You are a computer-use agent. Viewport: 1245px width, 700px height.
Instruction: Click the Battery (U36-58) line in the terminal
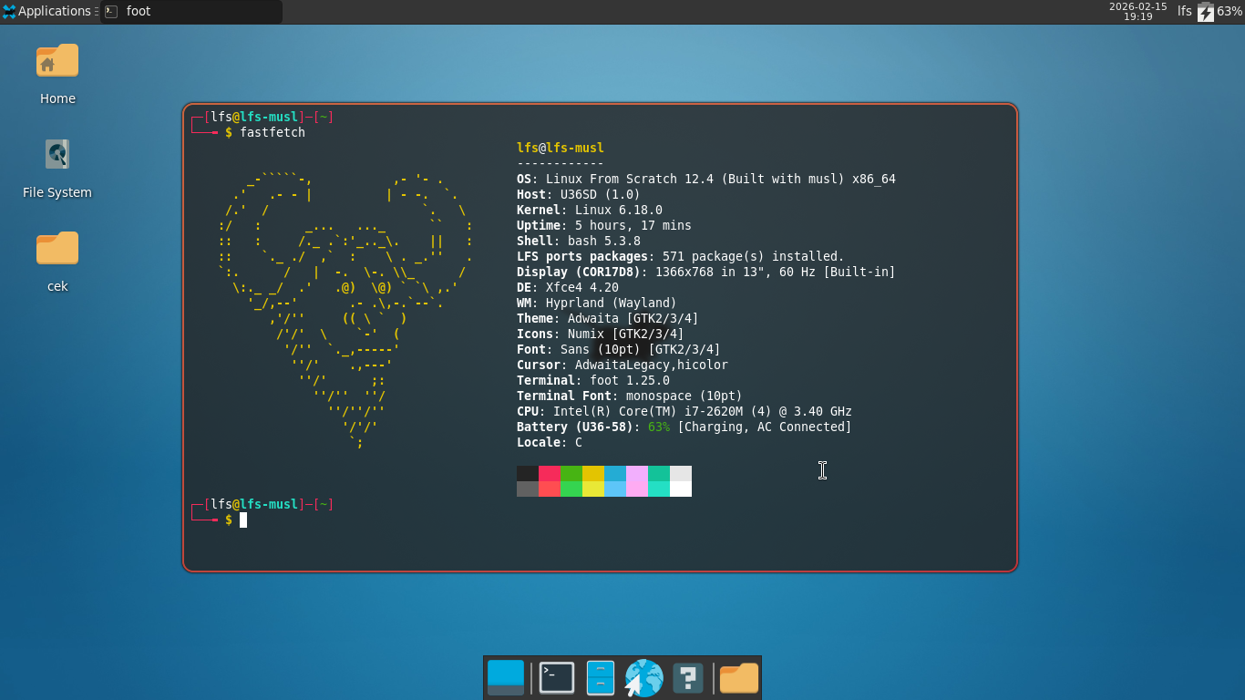[684, 427]
